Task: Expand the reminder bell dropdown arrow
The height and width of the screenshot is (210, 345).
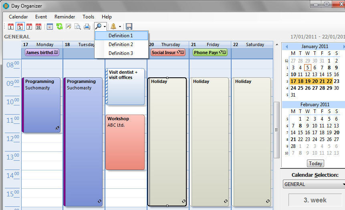Action: (120, 26)
